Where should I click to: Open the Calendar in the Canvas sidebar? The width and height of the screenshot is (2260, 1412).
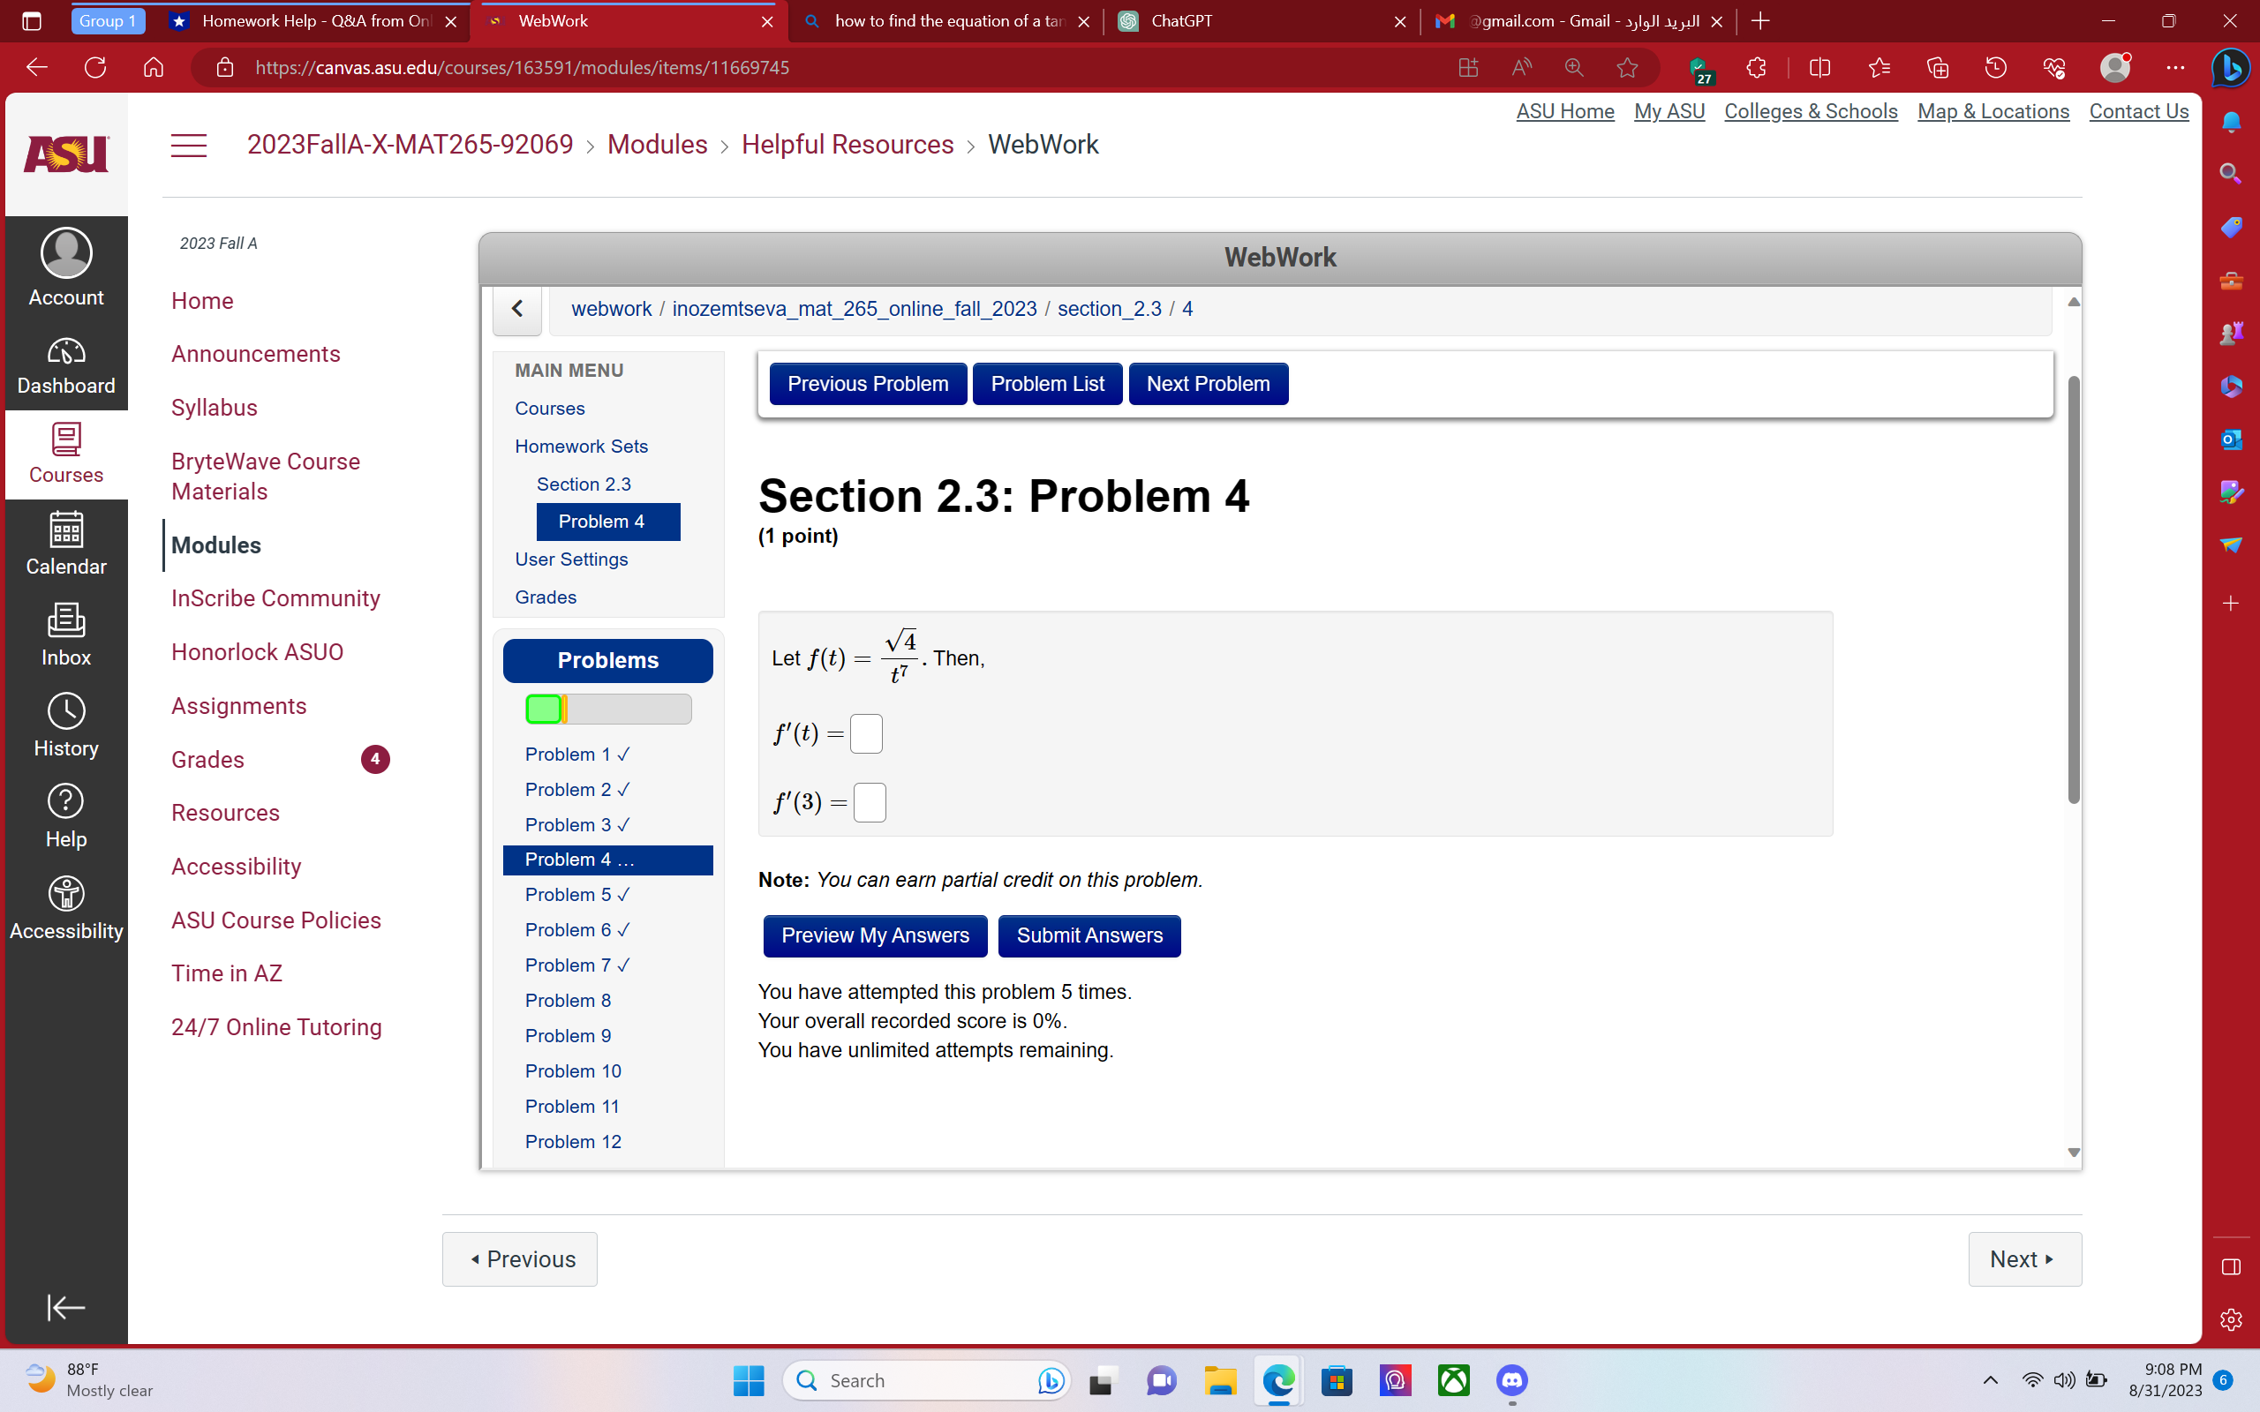coord(65,545)
